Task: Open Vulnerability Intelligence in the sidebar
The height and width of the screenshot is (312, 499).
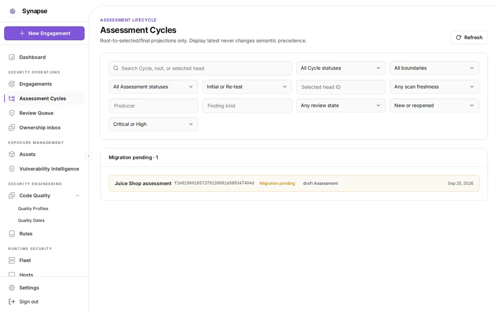Action: [x=44, y=169]
